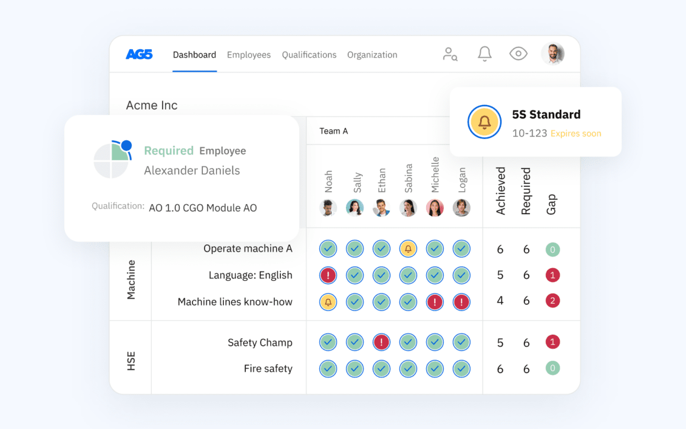The image size is (686, 429).
Task: Open the notifications bell in header
Action: point(485,54)
